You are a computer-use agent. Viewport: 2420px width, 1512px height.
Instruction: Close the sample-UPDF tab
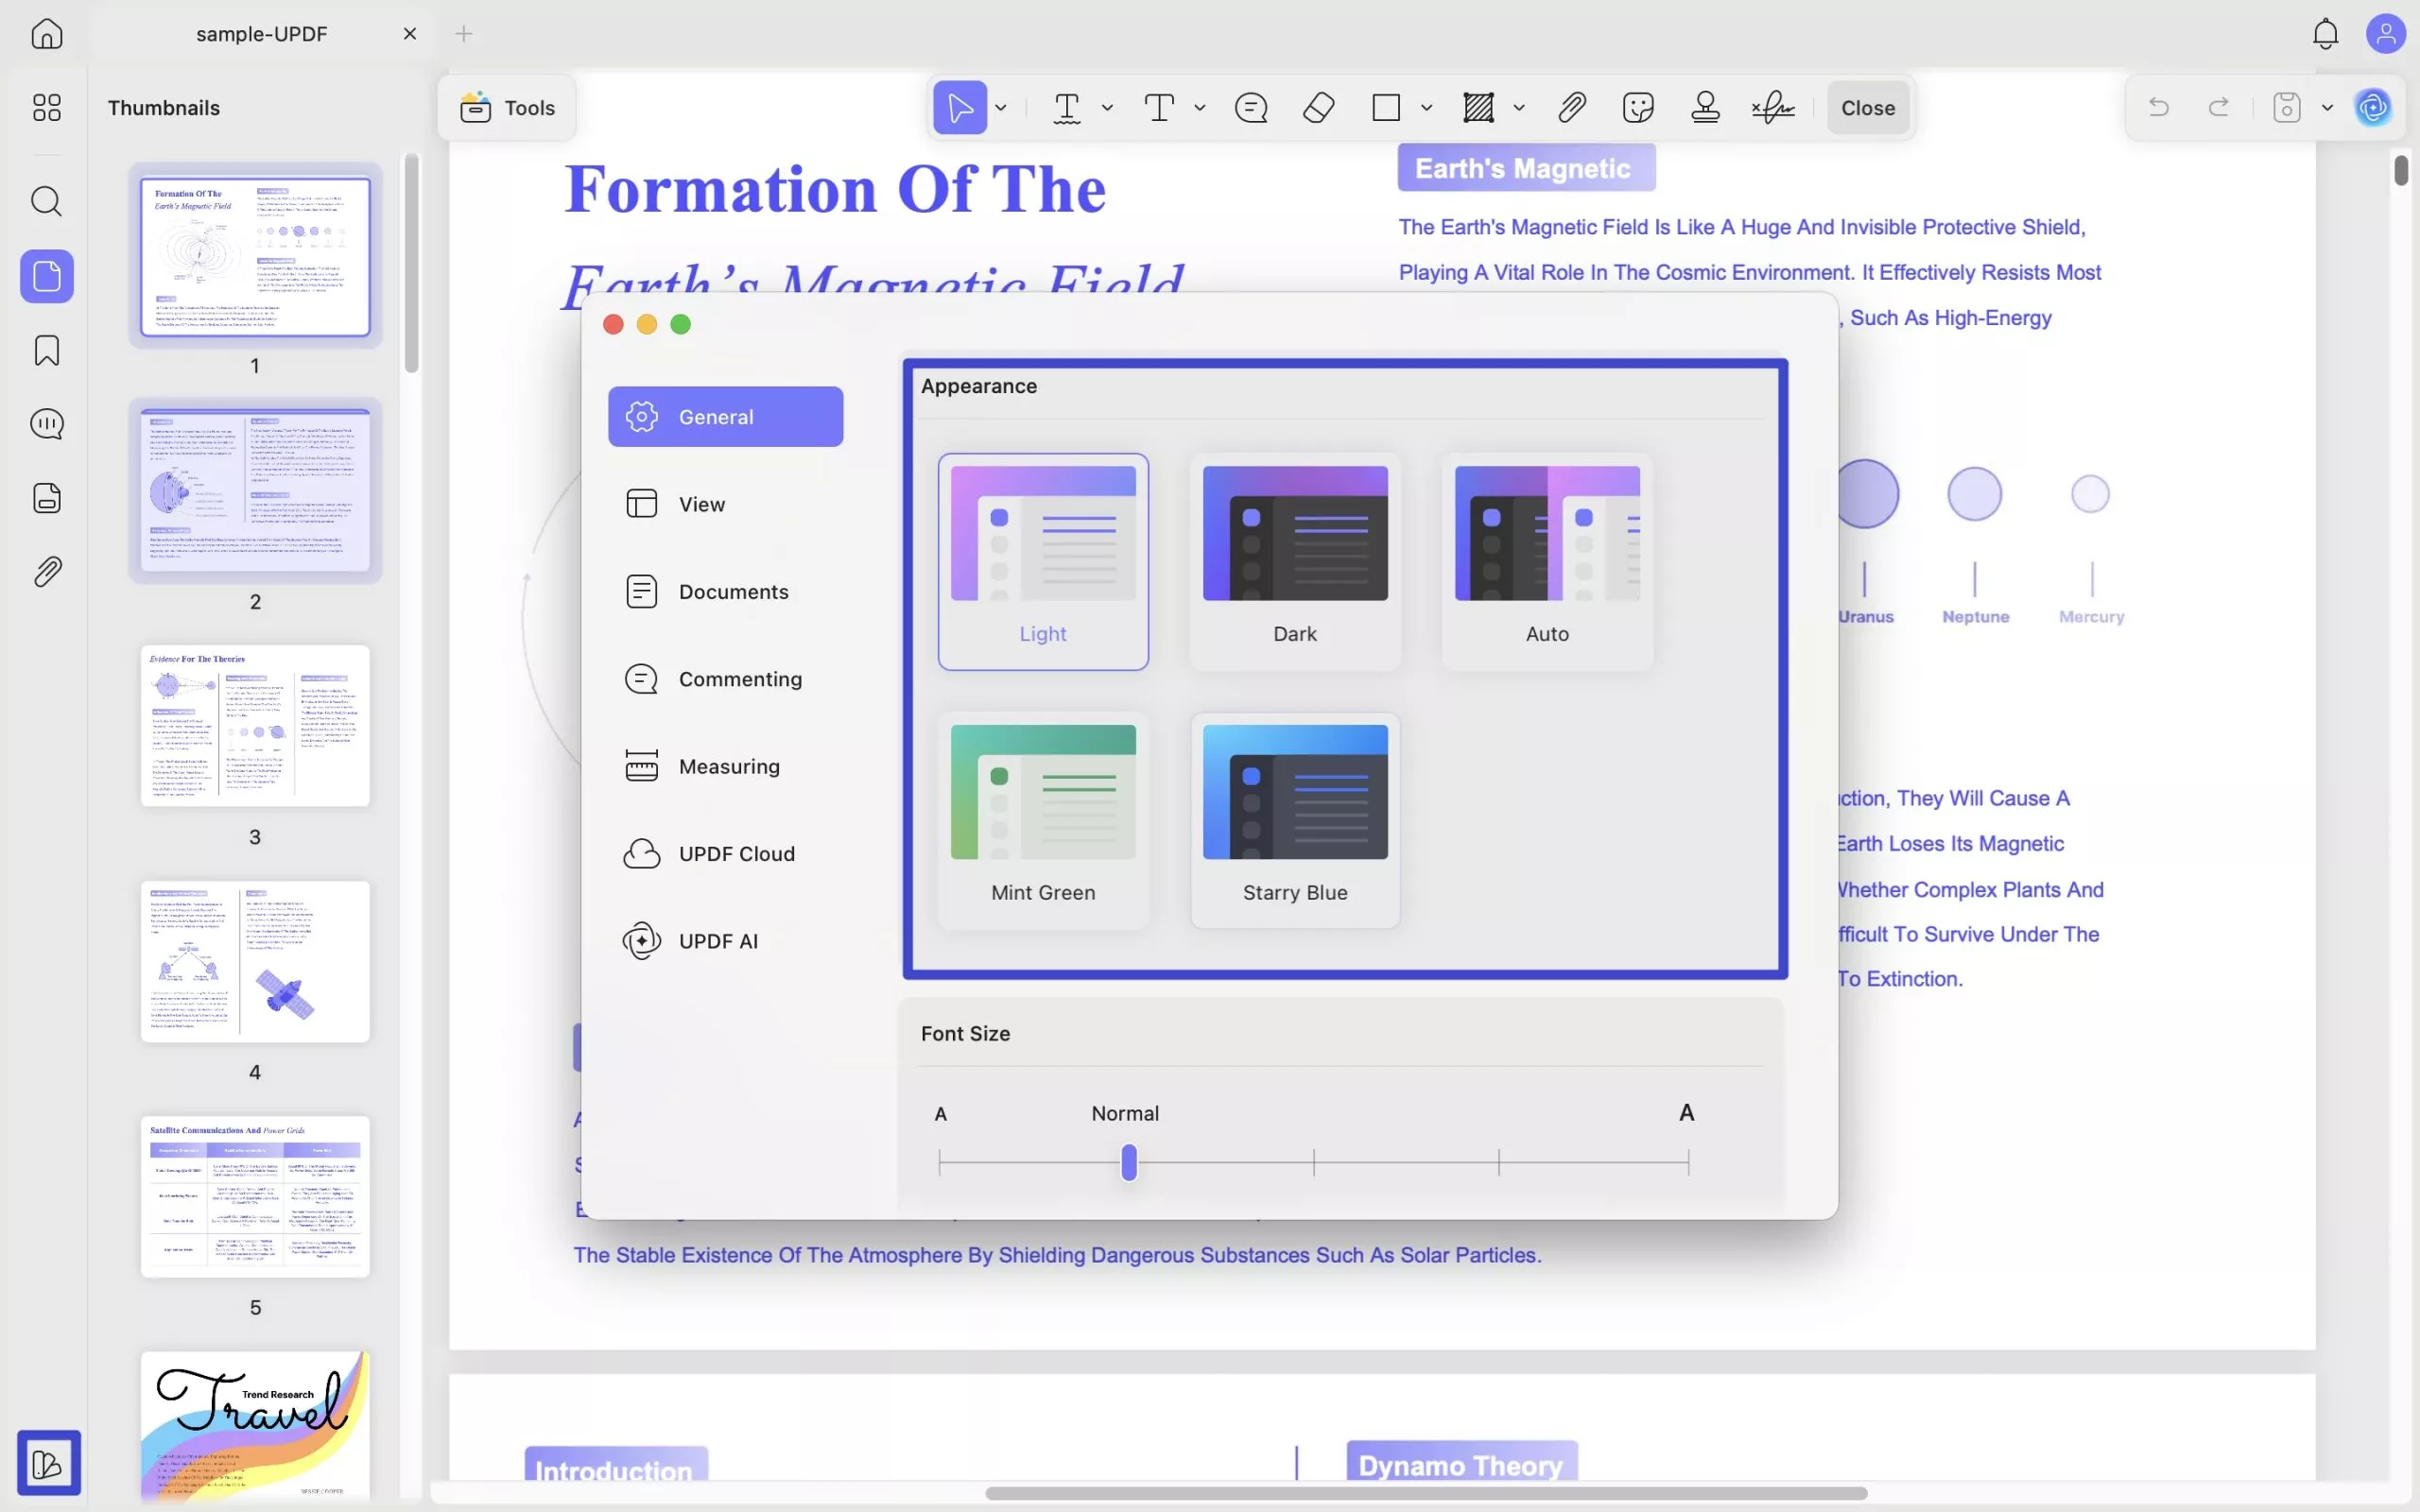coord(410,34)
